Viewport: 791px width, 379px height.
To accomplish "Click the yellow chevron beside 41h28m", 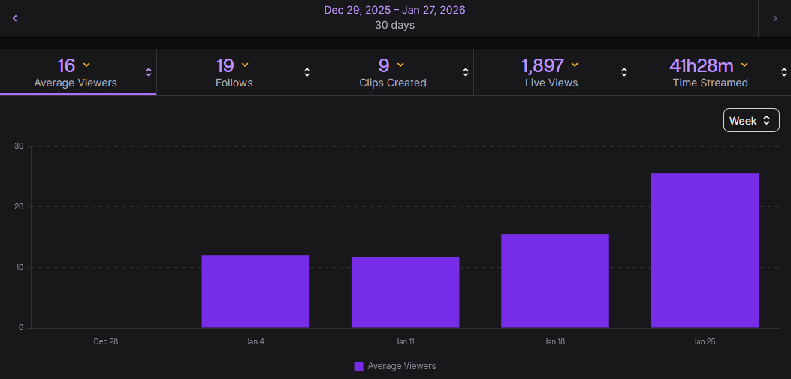I will (744, 65).
